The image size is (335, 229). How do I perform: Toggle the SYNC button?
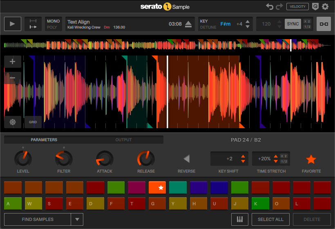pos(293,24)
